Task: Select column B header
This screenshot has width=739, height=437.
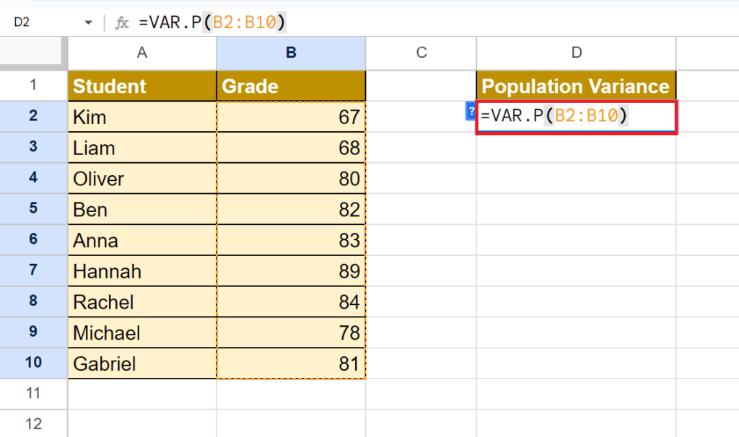Action: (291, 53)
